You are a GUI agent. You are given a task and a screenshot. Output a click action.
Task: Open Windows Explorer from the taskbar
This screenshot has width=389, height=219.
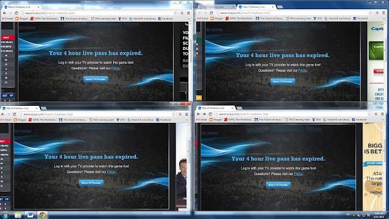coord(18,215)
